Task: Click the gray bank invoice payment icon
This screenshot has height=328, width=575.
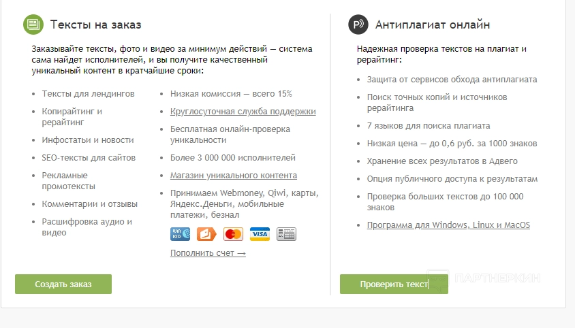Action: click(286, 234)
